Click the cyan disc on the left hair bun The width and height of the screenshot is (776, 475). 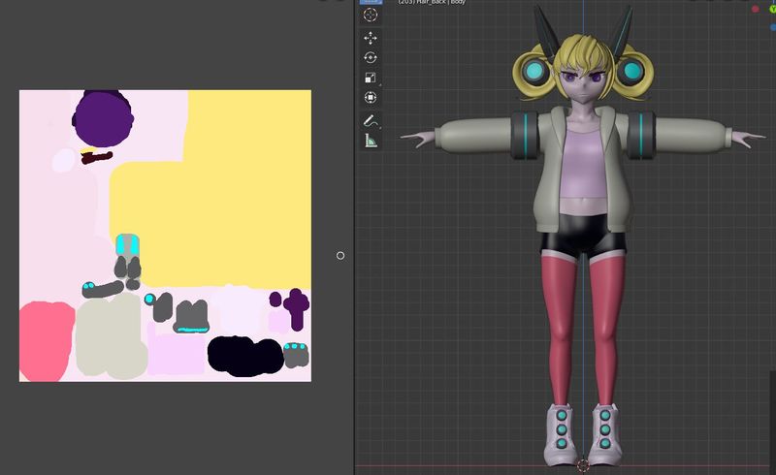[535, 70]
